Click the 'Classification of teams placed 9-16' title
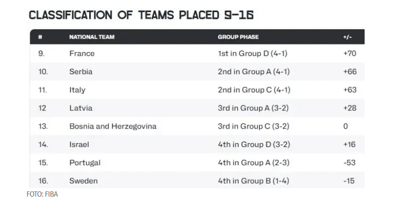The image size is (394, 205). (x=141, y=15)
